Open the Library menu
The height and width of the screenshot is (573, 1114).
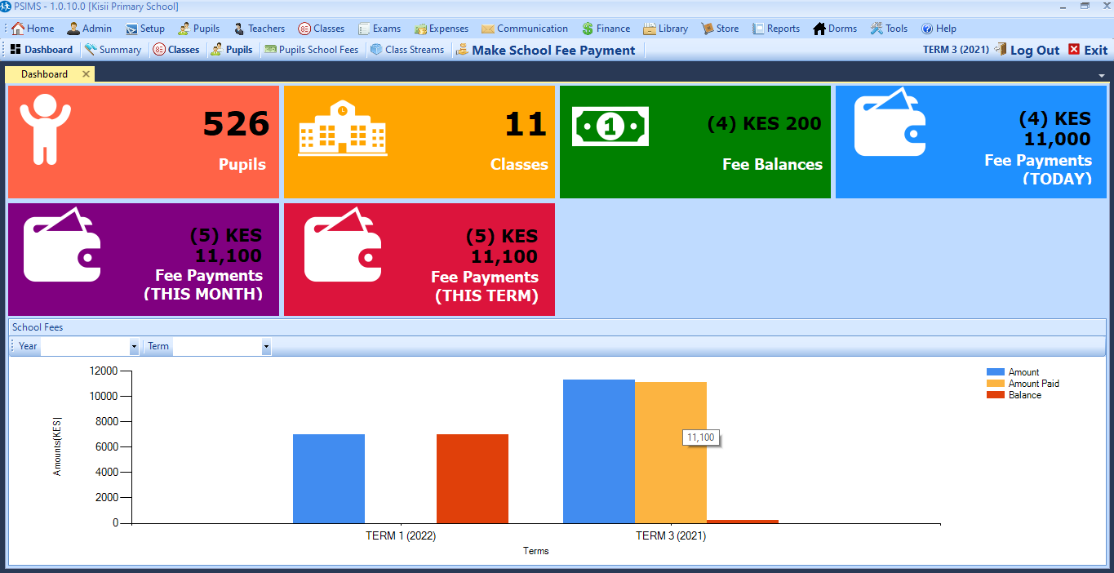(x=665, y=29)
